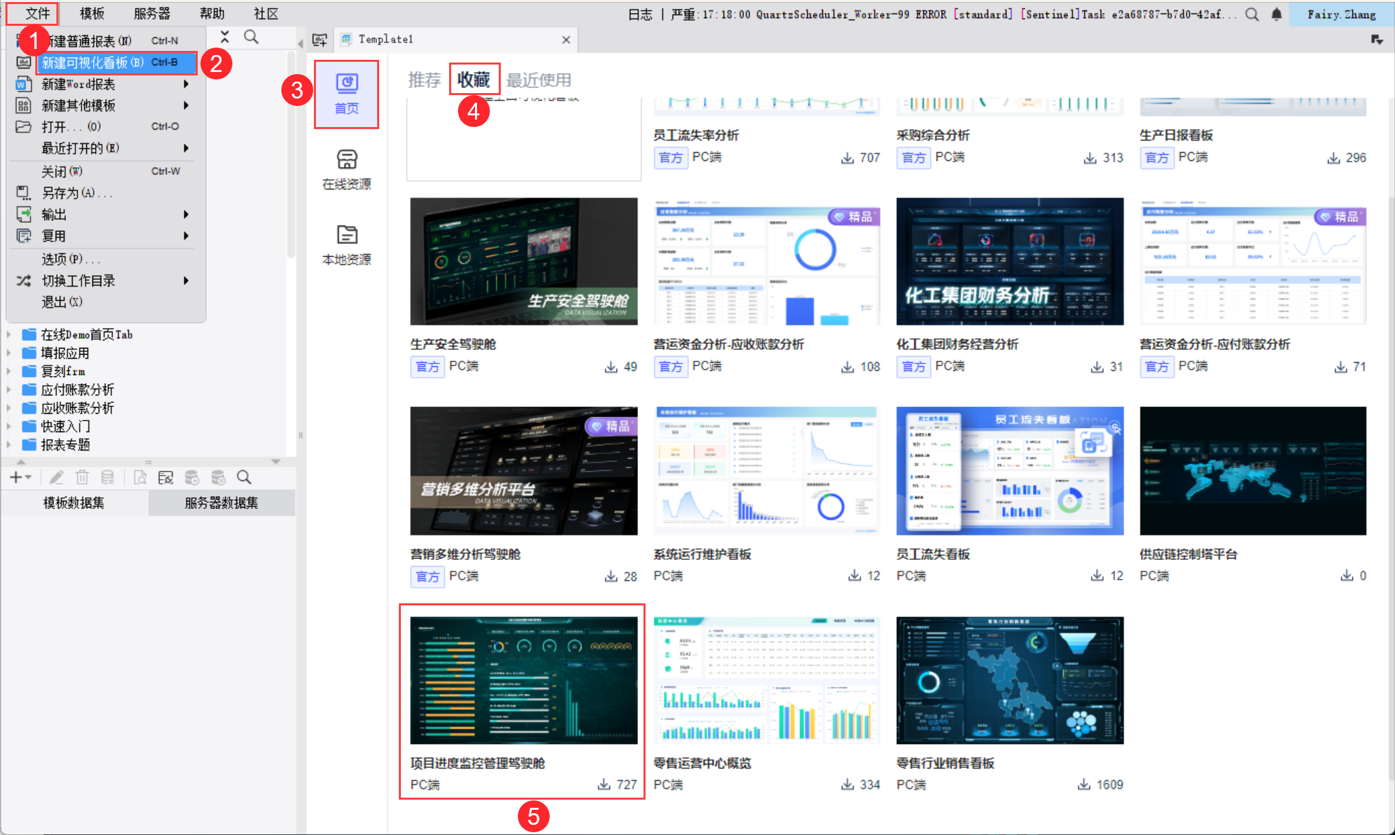Click the data connection plug icon
Screen dimensions: 1395x835
(166, 478)
